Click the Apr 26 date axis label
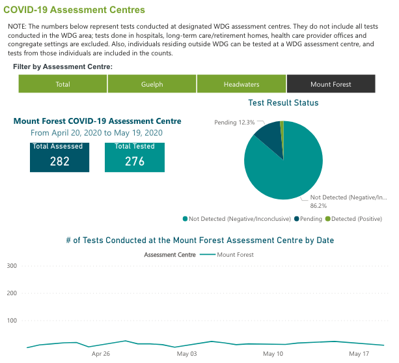This screenshot has width=399, height=363. [x=101, y=354]
